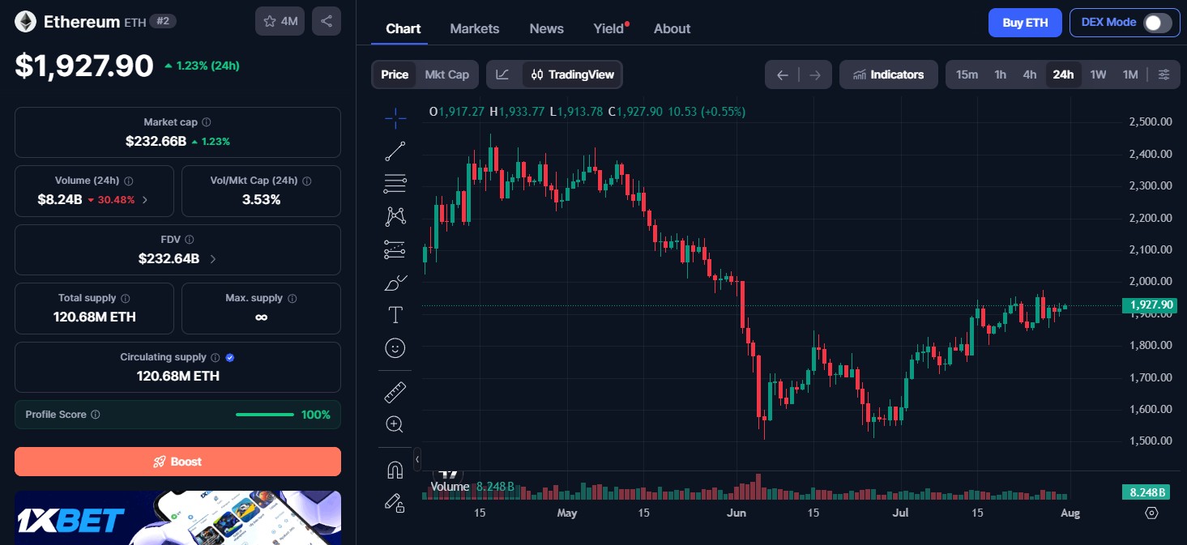Click the orange Boost button
This screenshot has width=1187, height=545.
(x=177, y=462)
